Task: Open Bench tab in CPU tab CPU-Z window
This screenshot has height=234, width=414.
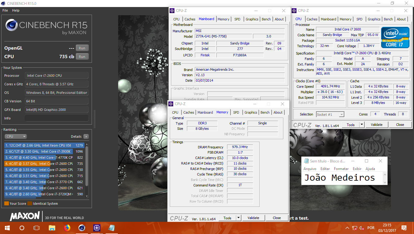Action: (x=388, y=19)
